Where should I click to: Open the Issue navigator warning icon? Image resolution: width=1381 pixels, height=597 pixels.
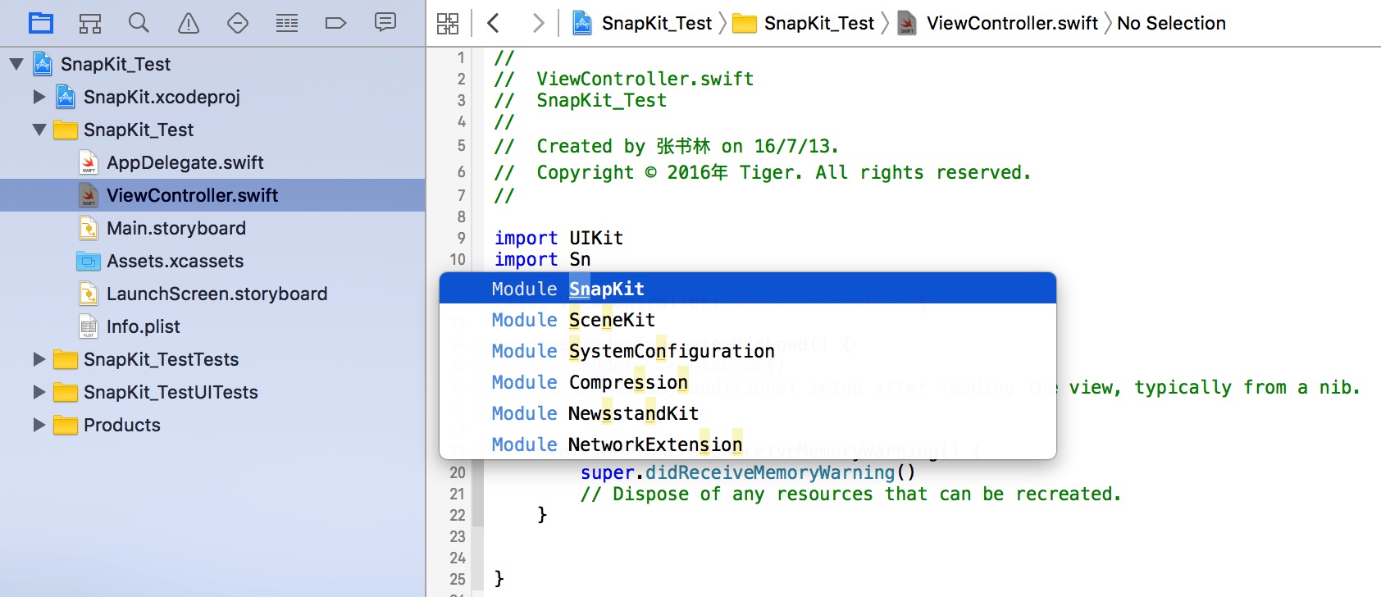coord(189,23)
